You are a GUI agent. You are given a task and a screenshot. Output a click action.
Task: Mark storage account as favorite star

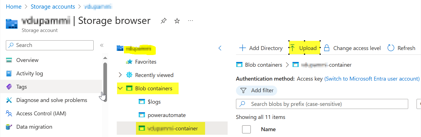(x=177, y=21)
